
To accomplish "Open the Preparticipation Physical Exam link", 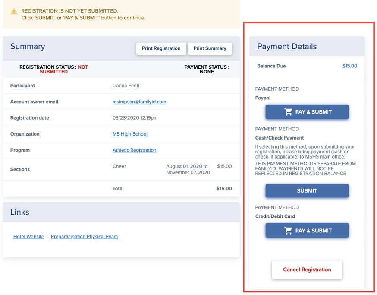I will coord(85,237).
